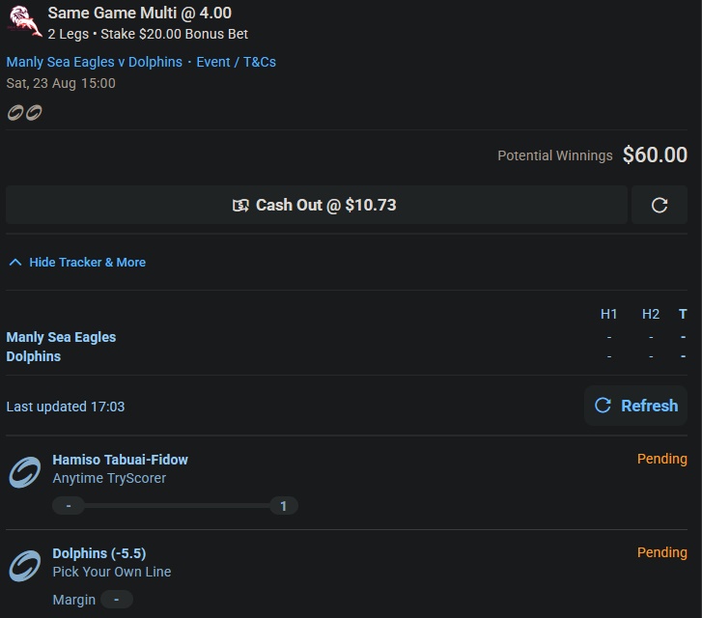Collapse the Hide Tracker & More chevron
Image resolution: width=702 pixels, height=618 pixels.
[x=15, y=262]
